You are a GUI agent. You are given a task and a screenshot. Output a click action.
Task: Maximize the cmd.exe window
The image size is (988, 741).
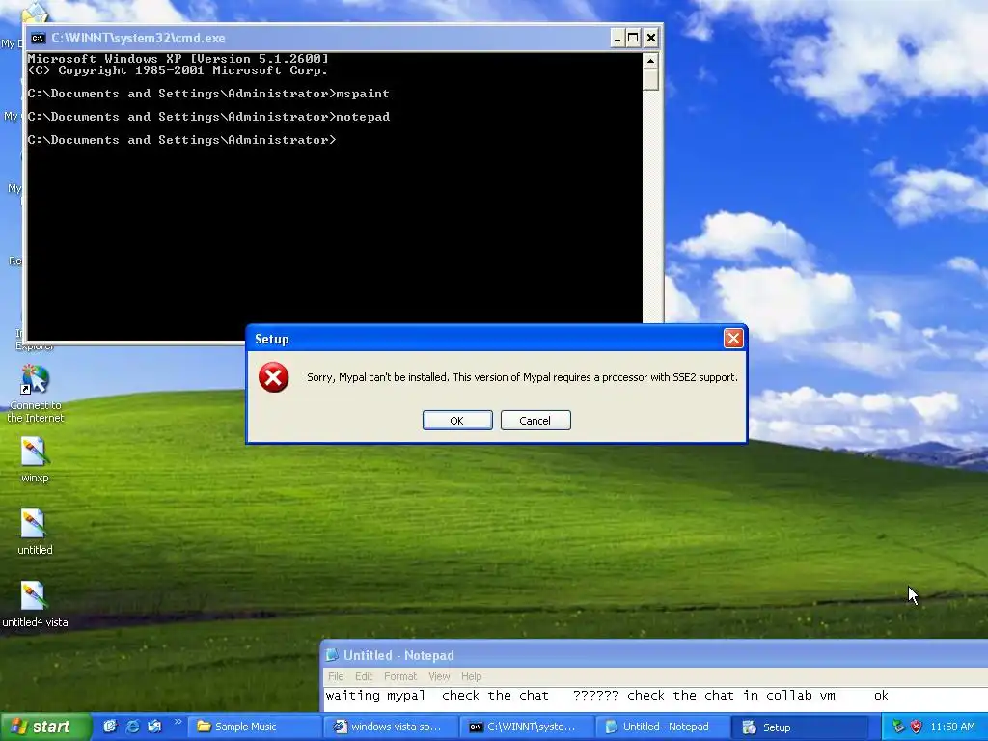633,38
